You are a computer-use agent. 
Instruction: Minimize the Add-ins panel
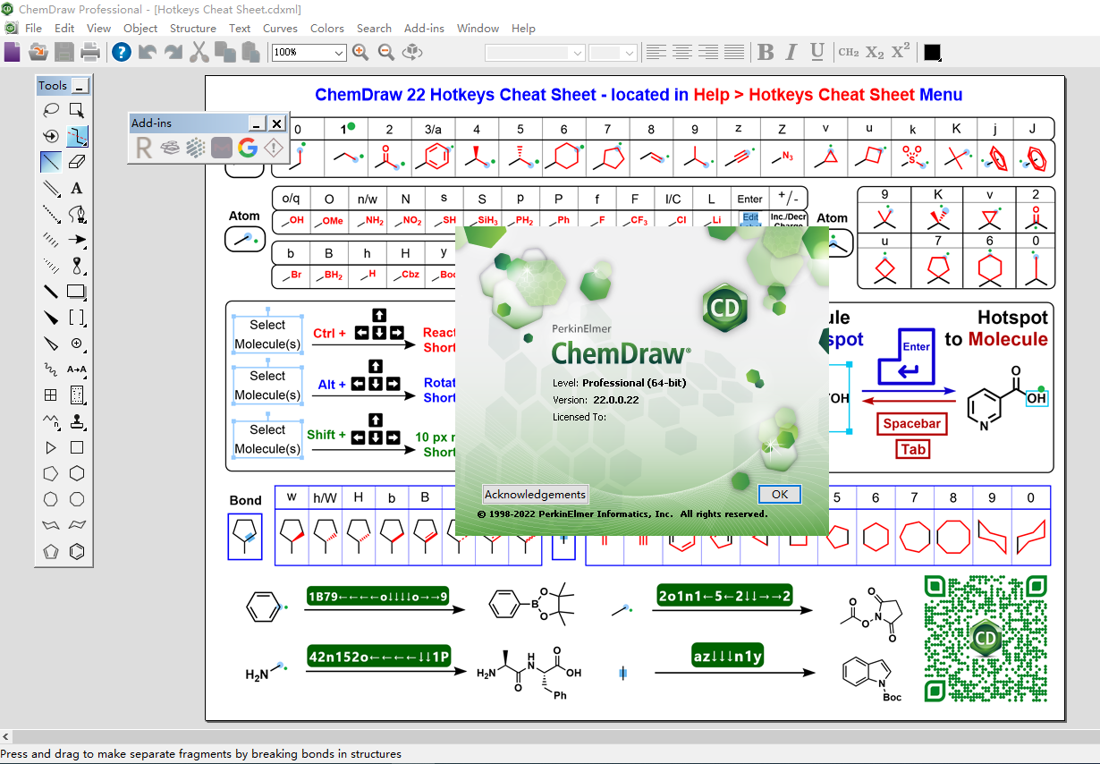(x=258, y=123)
